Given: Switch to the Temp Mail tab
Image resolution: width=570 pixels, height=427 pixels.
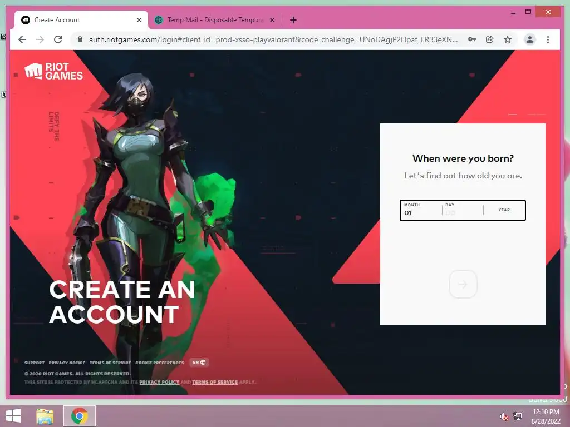Looking at the screenshot, I should click(x=214, y=20).
